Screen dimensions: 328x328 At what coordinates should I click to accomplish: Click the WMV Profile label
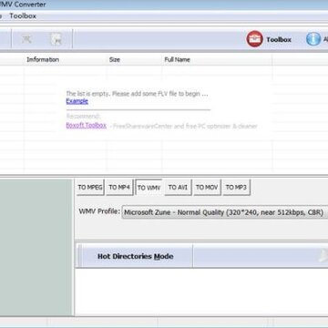click(x=99, y=211)
